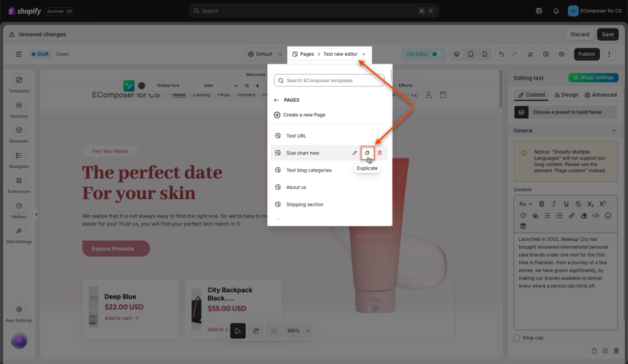Delete element with red trash icon
The width and height of the screenshot is (628, 364).
[x=616, y=351]
